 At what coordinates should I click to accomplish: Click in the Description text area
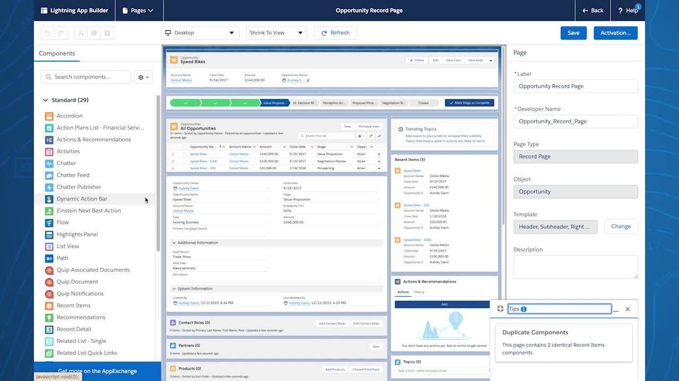[576, 267]
